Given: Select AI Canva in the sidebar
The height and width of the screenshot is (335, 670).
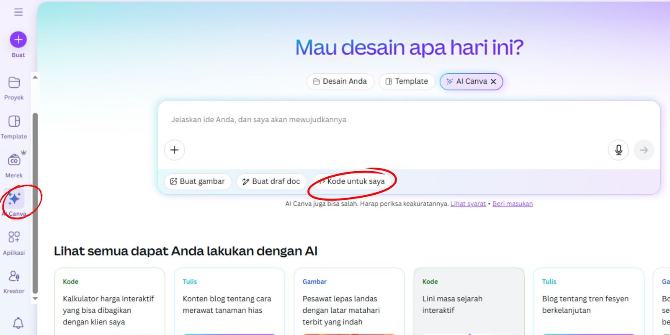Looking at the screenshot, I should coord(14,204).
